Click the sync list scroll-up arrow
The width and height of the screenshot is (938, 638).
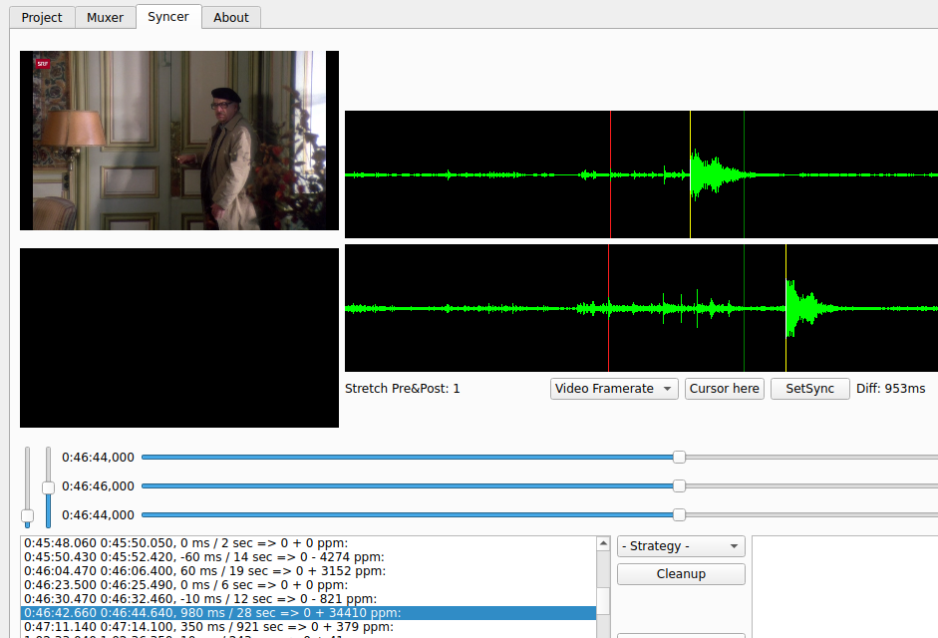(x=603, y=544)
